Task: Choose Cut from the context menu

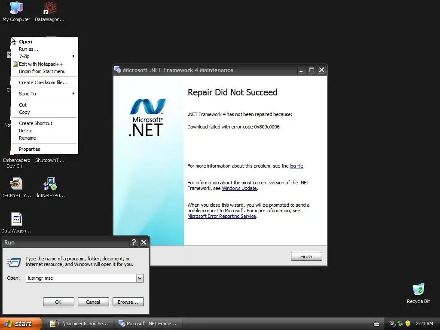Action: tap(44, 105)
